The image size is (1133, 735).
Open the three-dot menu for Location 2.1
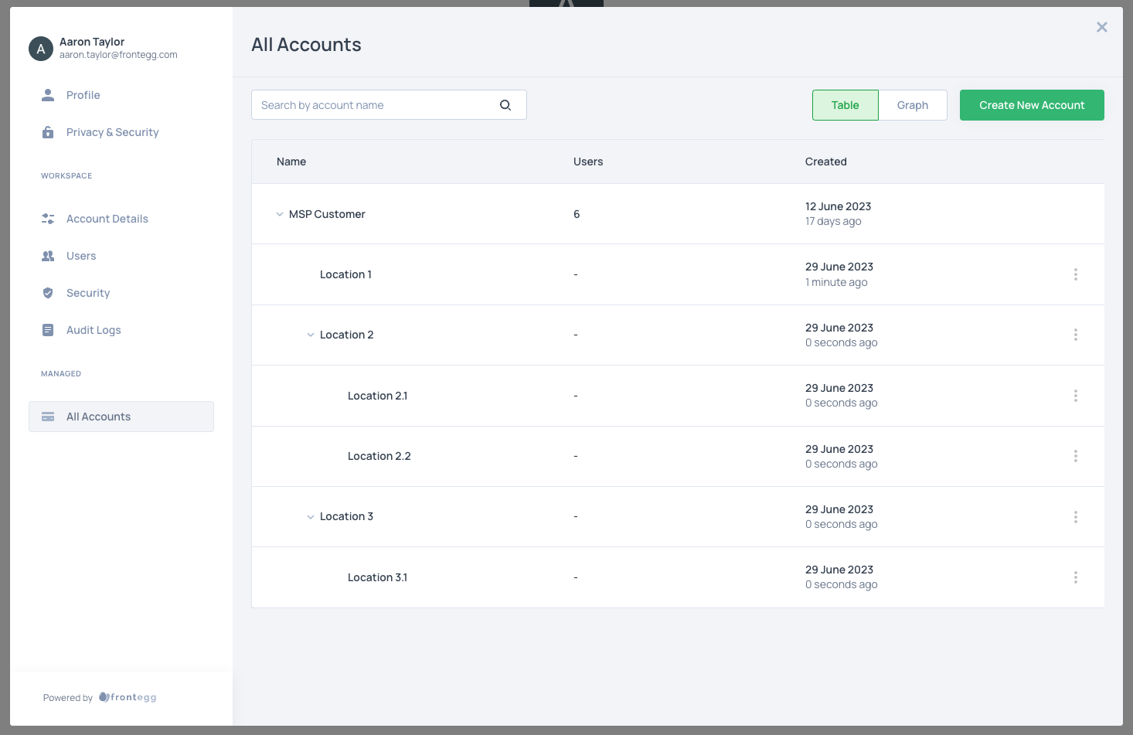point(1075,396)
